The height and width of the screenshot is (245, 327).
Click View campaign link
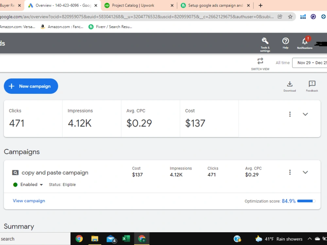coord(29,201)
